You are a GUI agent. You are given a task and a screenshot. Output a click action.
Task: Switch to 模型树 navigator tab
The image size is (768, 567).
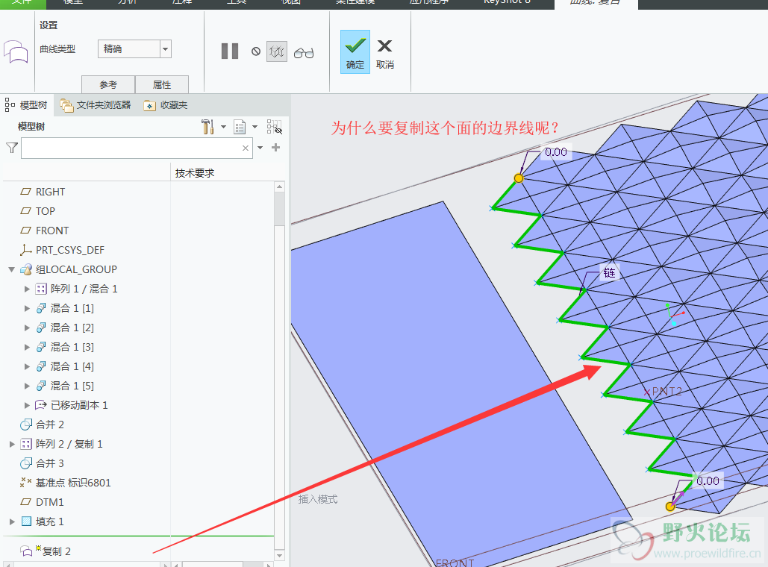click(26, 104)
